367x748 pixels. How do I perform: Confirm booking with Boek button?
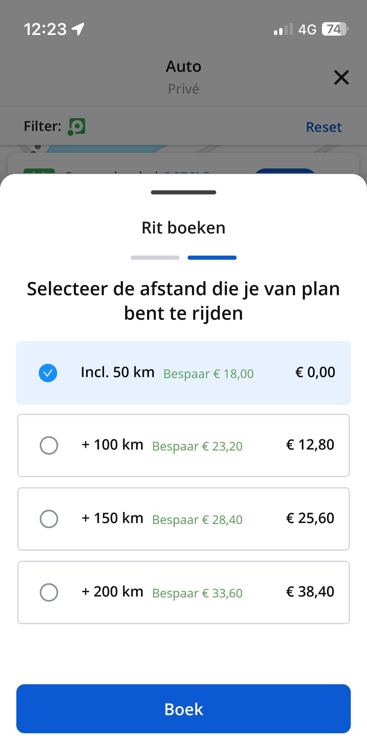point(183,709)
